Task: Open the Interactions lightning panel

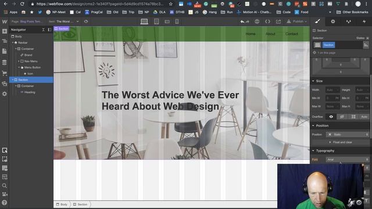Action: tap(364, 21)
